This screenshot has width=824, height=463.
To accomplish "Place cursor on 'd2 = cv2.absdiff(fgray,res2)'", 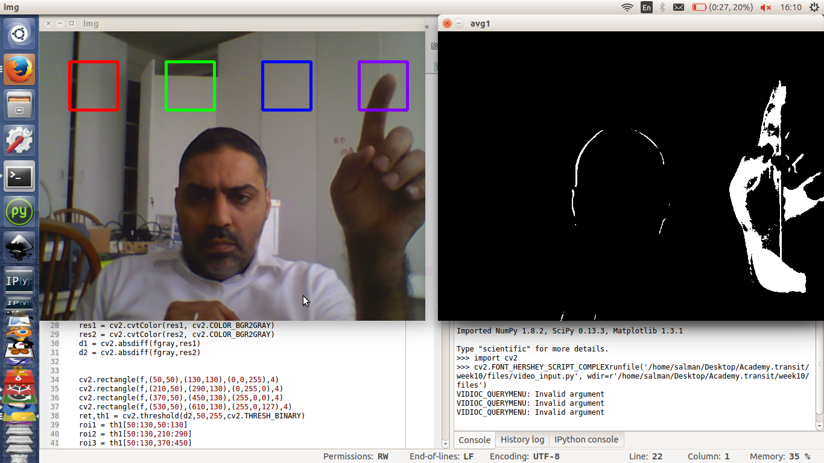I will [x=139, y=353].
